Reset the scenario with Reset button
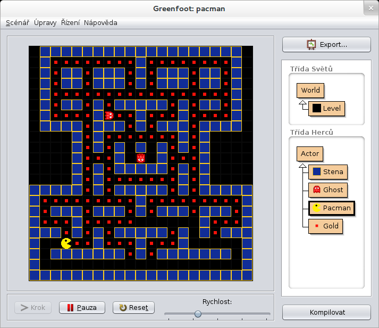This screenshot has height=328, width=379. click(133, 308)
